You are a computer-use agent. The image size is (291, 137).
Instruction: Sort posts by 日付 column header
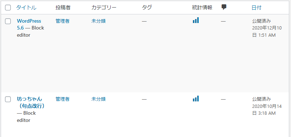point(257,8)
